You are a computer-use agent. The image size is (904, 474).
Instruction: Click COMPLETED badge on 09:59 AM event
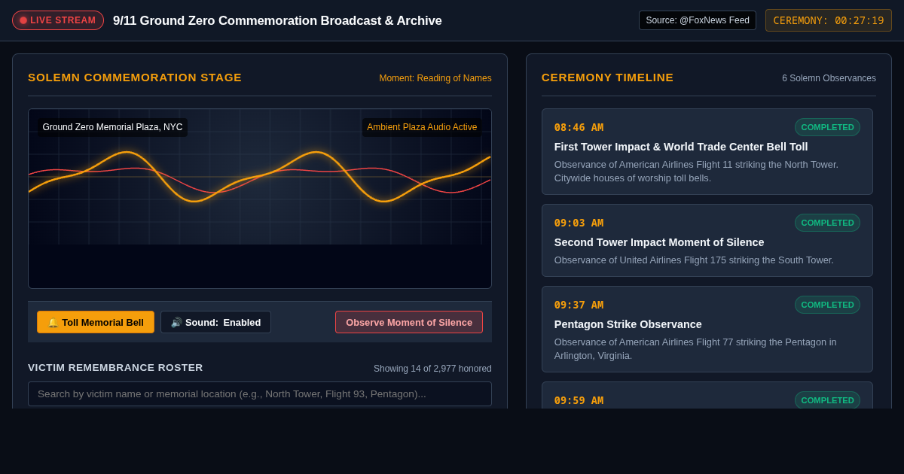827,400
